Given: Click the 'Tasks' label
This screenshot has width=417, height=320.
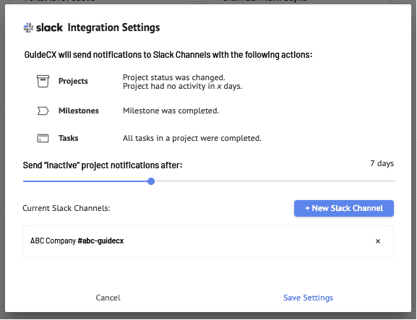Looking at the screenshot, I should pos(69,138).
